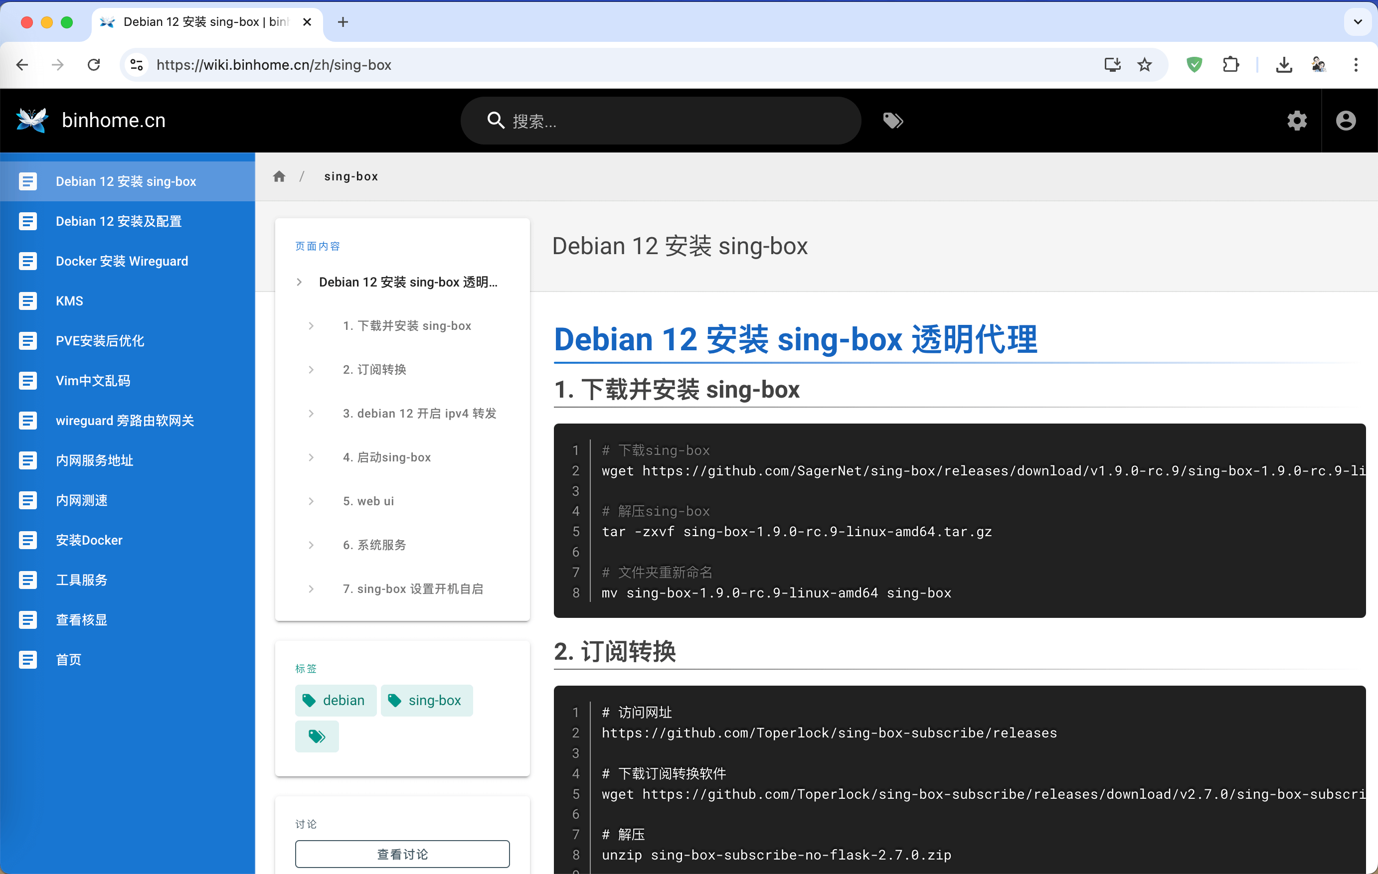
Task: Click the install app icon in address bar
Action: click(x=1112, y=65)
